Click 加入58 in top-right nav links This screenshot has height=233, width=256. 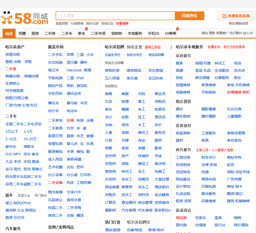[x=248, y=33]
